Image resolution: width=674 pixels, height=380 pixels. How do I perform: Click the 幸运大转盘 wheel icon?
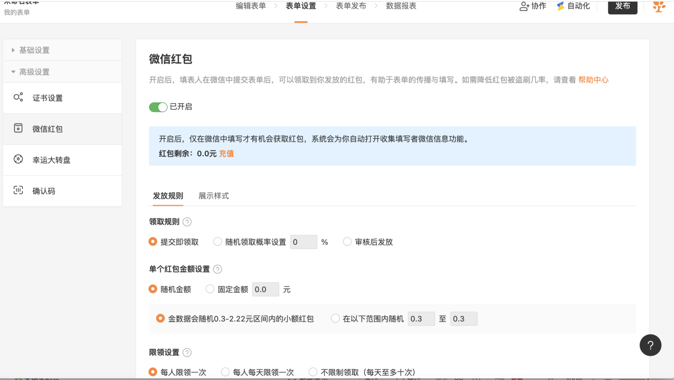tap(18, 159)
